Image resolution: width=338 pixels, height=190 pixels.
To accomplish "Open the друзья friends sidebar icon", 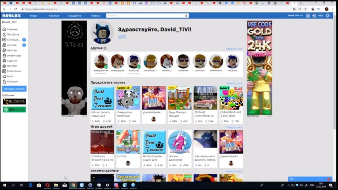I will (x=4, y=45).
